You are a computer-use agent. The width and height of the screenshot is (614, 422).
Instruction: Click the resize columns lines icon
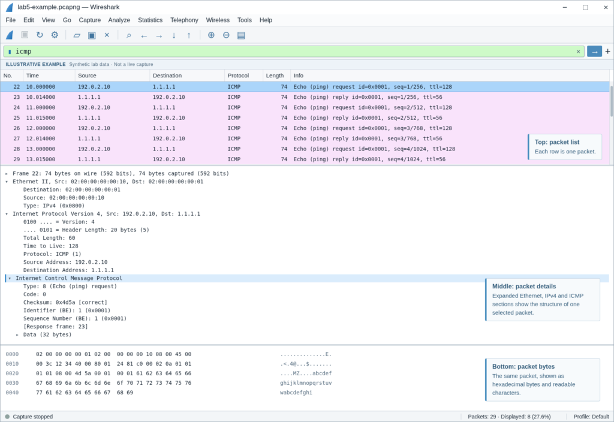tap(241, 35)
